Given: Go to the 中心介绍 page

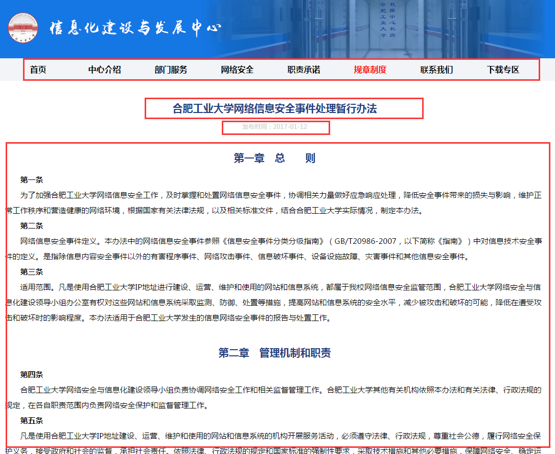Looking at the screenshot, I should click(x=104, y=70).
